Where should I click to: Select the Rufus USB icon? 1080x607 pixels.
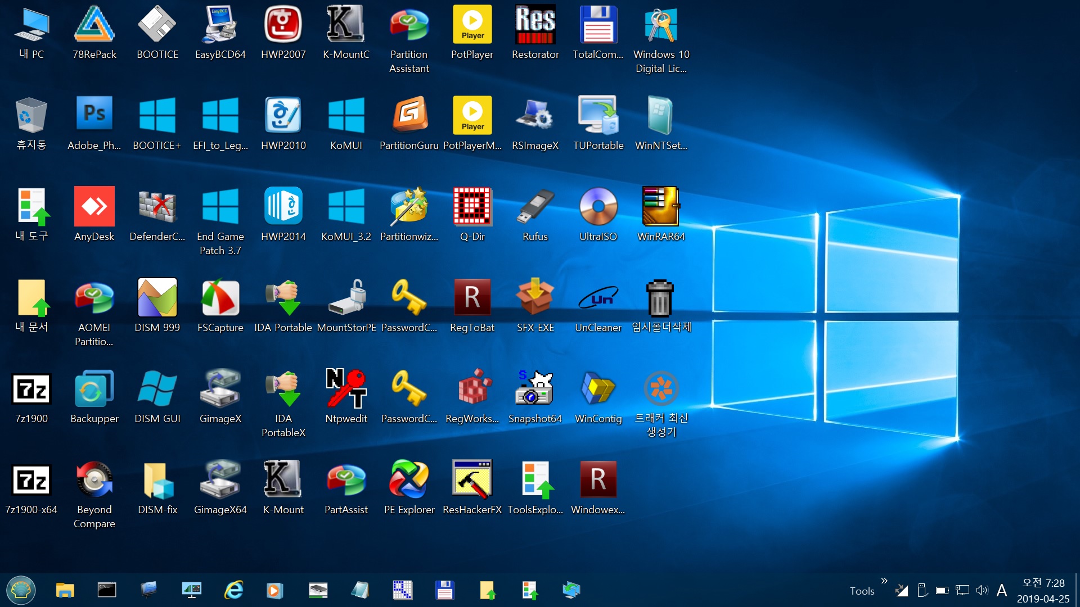(535, 207)
